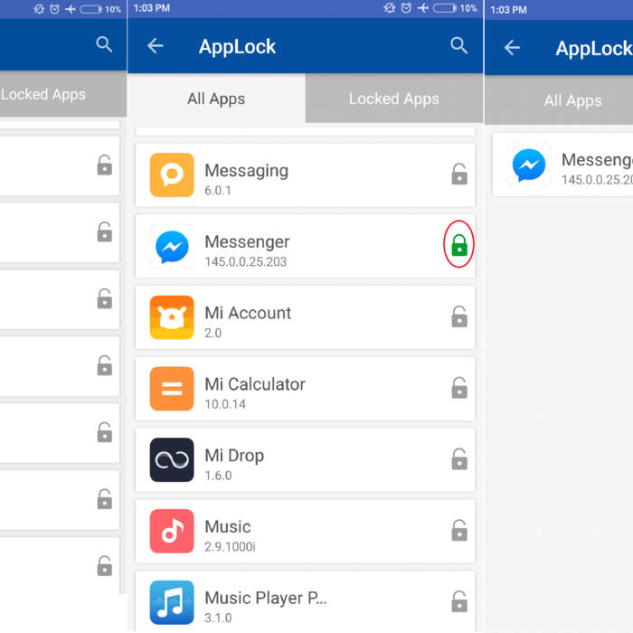Go back using the center screen's arrow

[x=156, y=46]
